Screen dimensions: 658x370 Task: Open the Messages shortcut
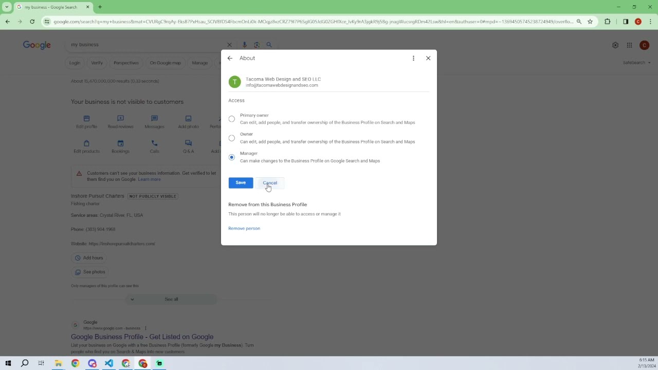point(154,122)
